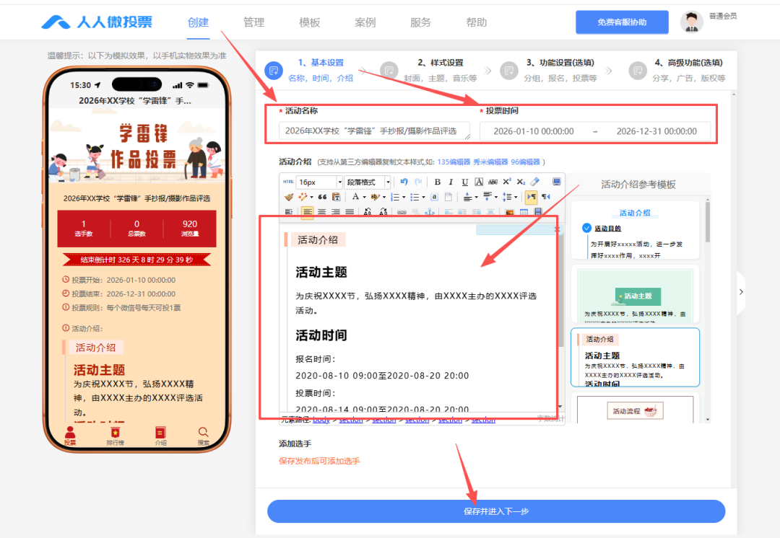This screenshot has width=780, height=538.
Task: Expand the font color dropdown arrow
Action: (x=365, y=197)
